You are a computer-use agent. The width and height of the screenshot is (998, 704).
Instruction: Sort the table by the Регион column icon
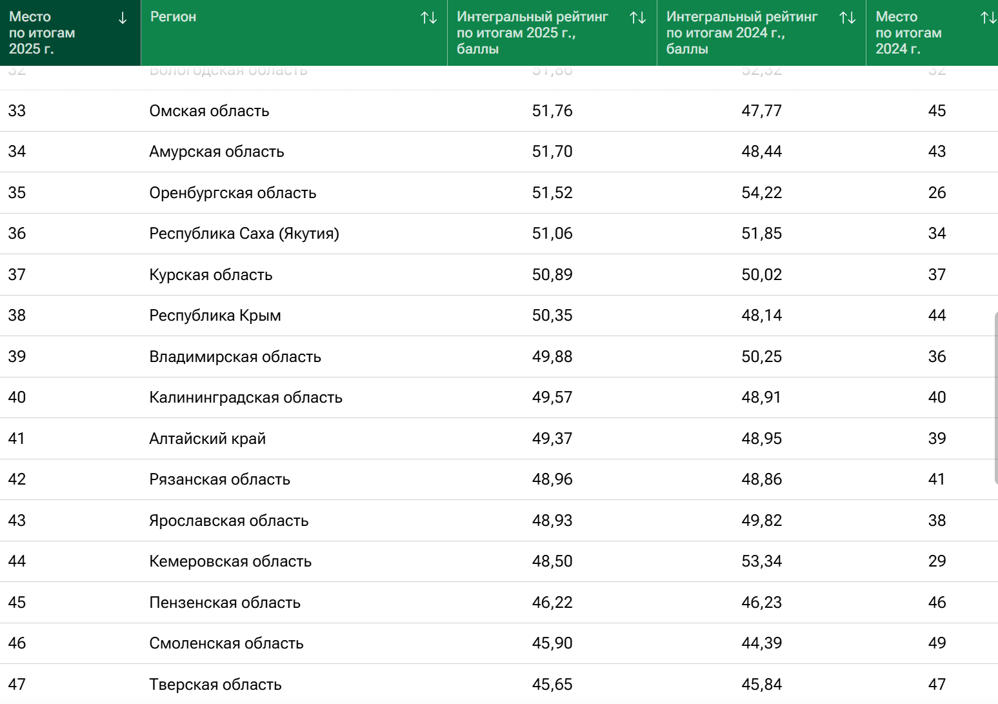click(429, 18)
